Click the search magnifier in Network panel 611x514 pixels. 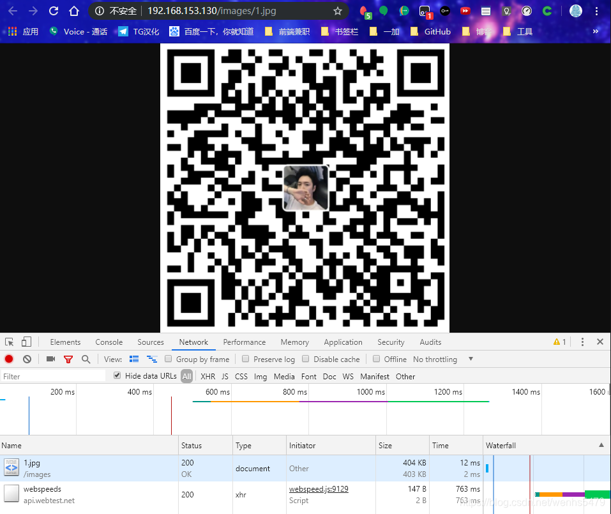[86, 359]
